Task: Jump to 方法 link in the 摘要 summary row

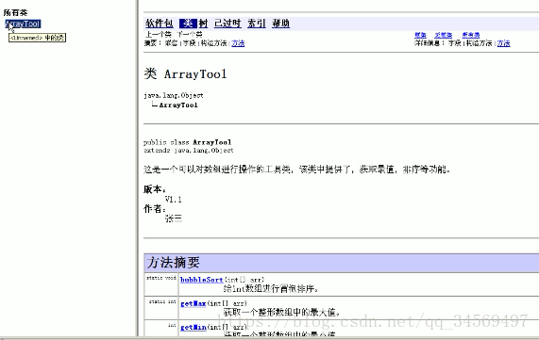Action: [238, 43]
